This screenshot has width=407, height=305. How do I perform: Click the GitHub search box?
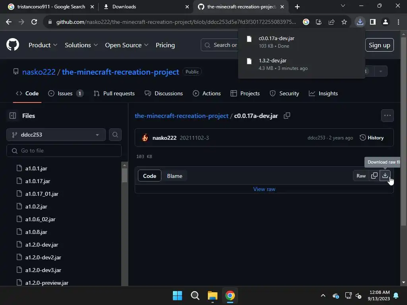219,45
